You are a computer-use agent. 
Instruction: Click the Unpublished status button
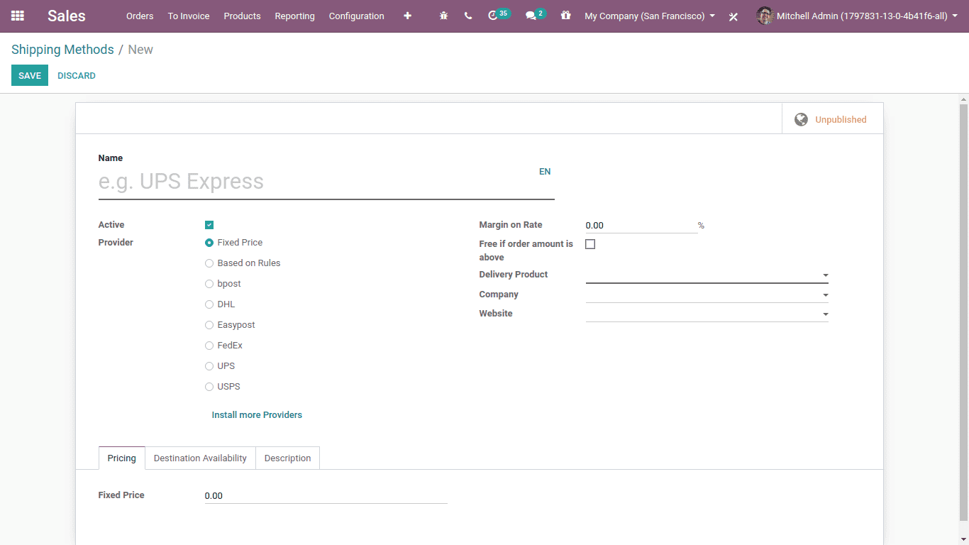832,119
